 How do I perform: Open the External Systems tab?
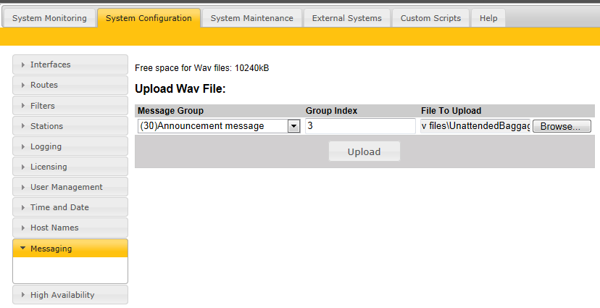(346, 18)
